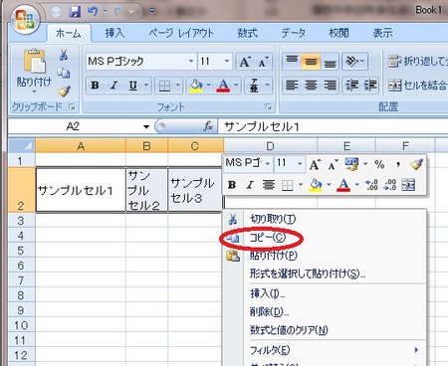Open clipboard group dialog launcher
Viewport: 448px width, 366px height.
tap(72, 106)
